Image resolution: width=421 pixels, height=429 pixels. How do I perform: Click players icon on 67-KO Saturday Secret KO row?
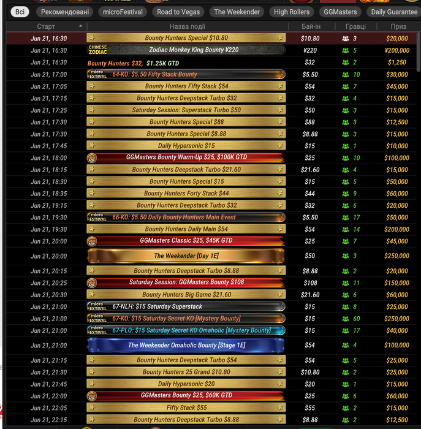(346, 319)
